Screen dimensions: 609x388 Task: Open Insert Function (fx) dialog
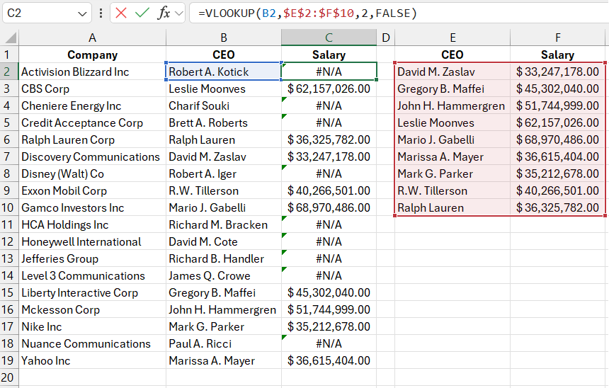pyautogui.click(x=163, y=13)
